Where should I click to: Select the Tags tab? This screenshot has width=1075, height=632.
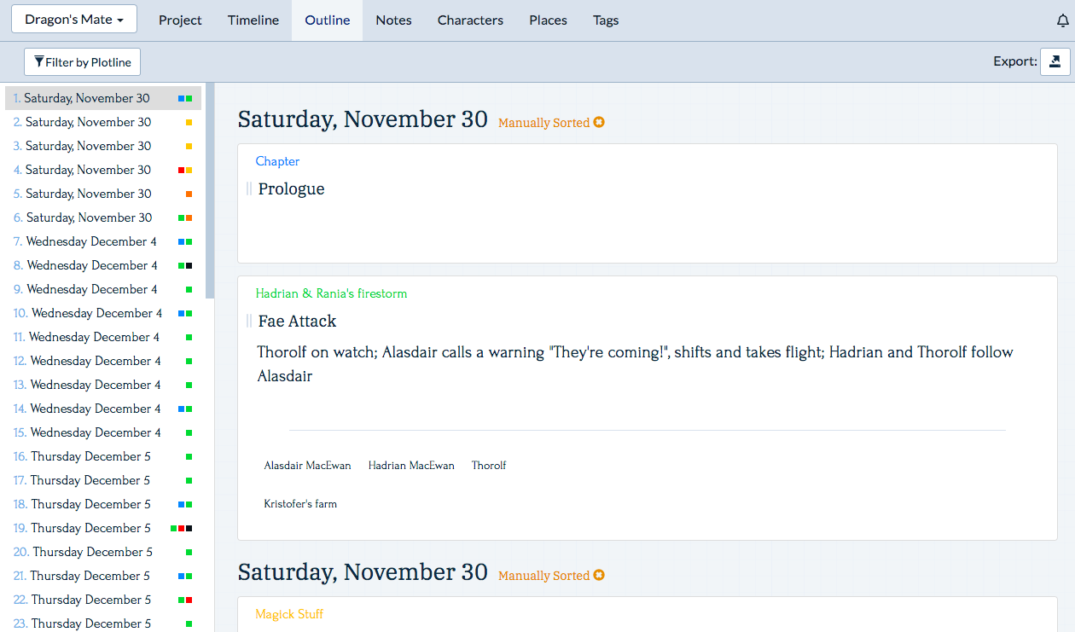tap(606, 20)
